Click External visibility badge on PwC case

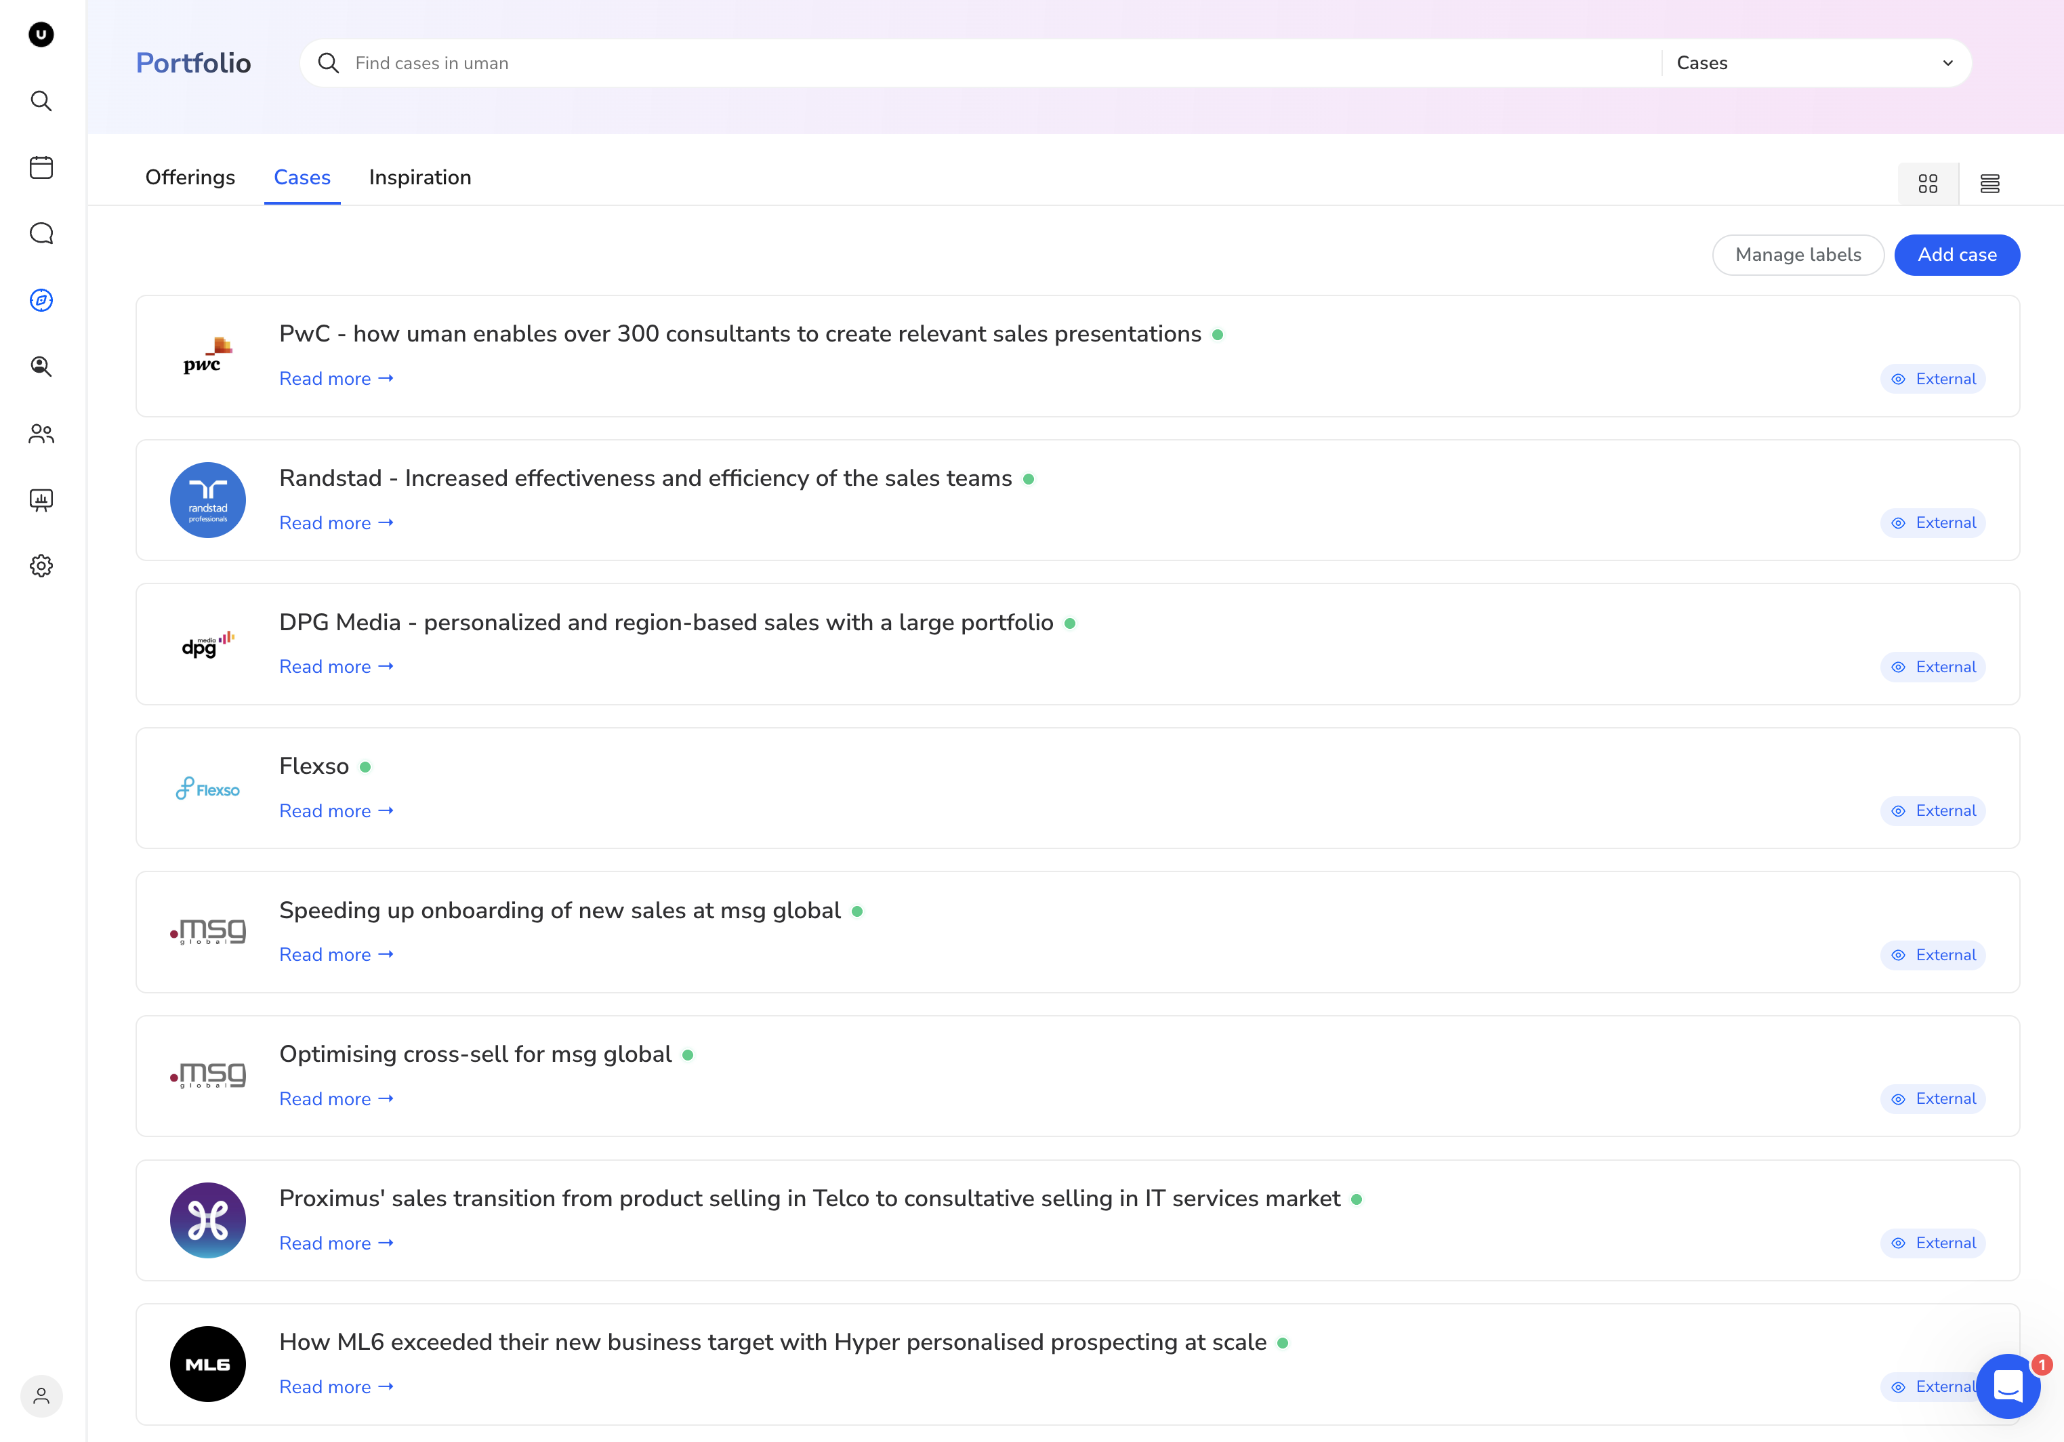[x=1933, y=379]
